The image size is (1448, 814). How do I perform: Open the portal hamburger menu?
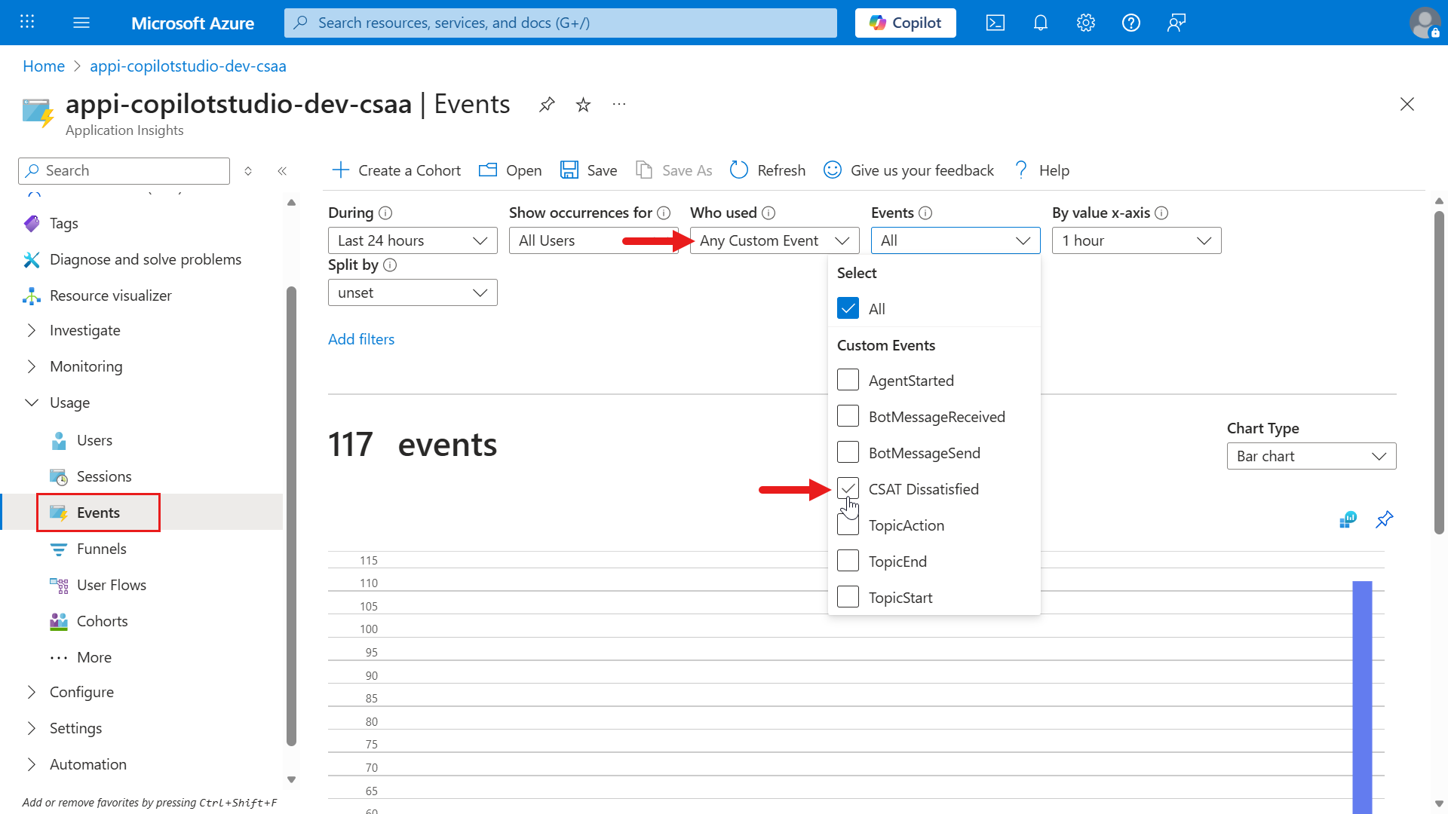[x=81, y=23]
